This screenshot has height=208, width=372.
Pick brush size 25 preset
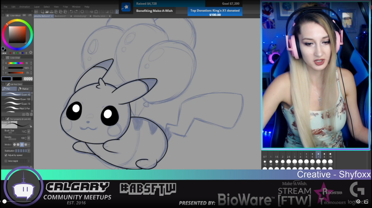[x=289, y=163]
